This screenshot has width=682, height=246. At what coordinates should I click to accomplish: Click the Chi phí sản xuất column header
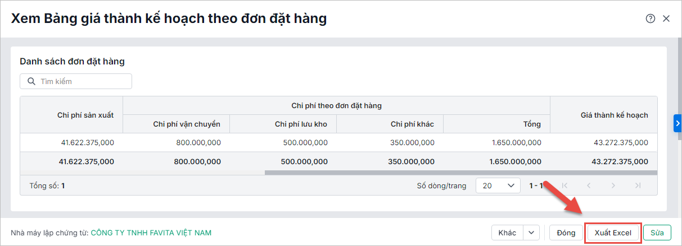[85, 115]
